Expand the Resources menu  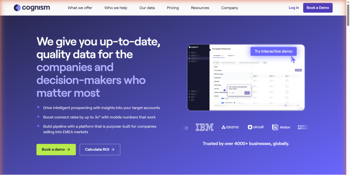pos(200,8)
